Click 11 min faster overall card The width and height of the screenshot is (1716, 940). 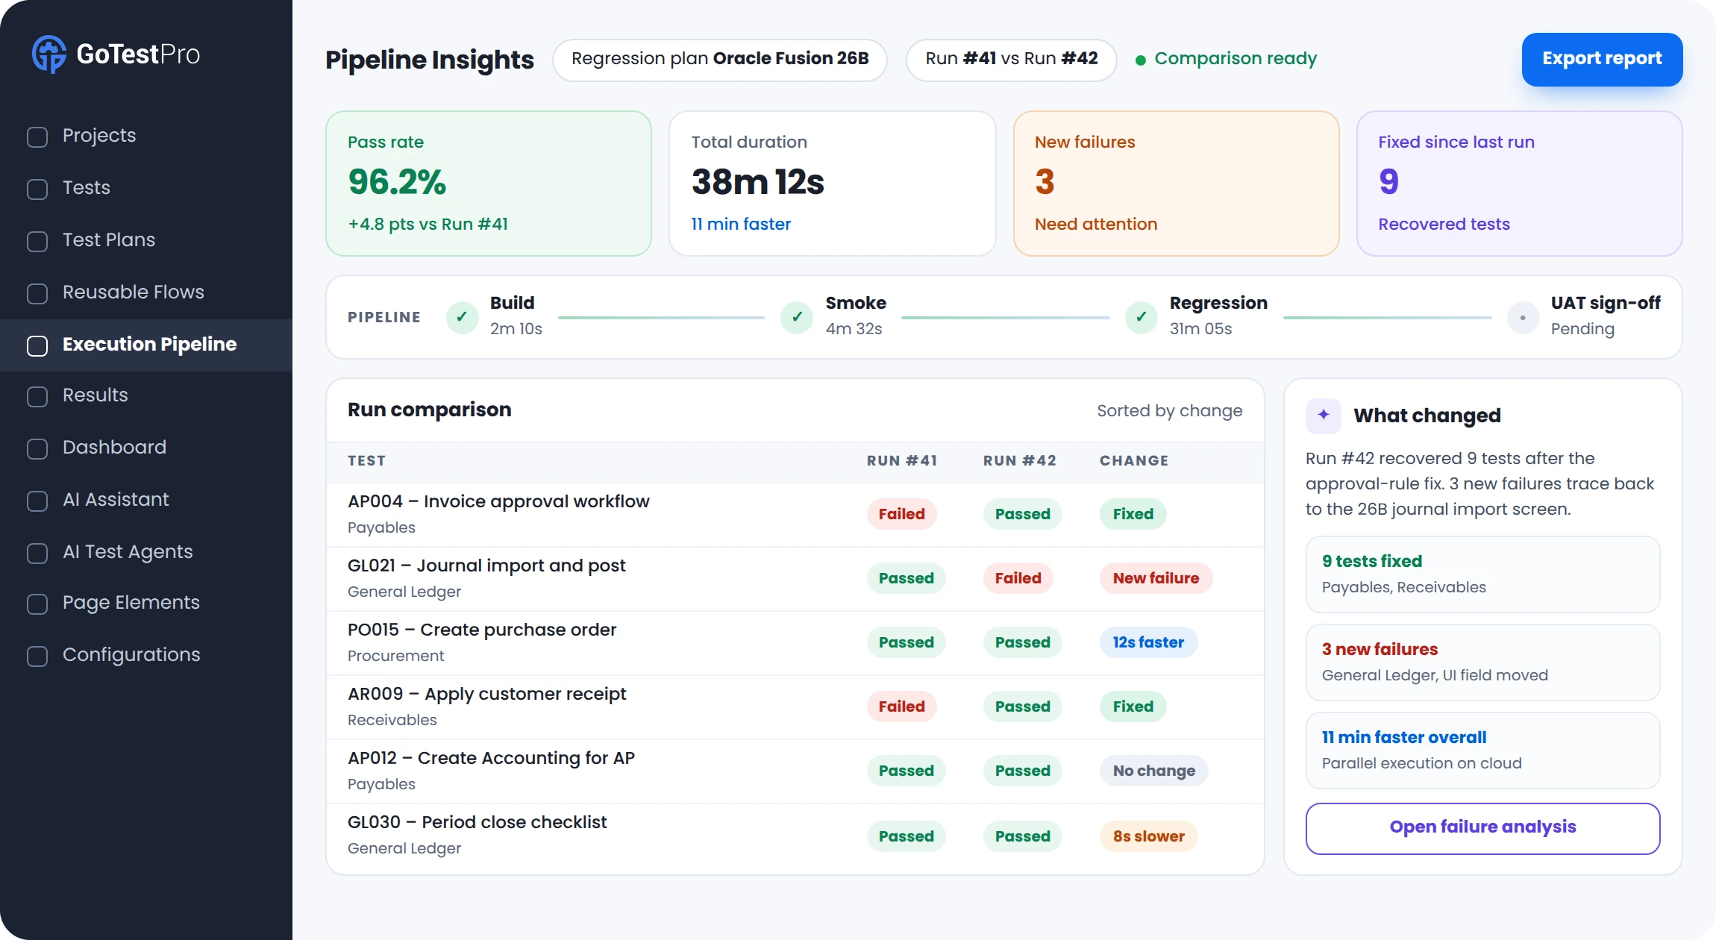tap(1482, 751)
